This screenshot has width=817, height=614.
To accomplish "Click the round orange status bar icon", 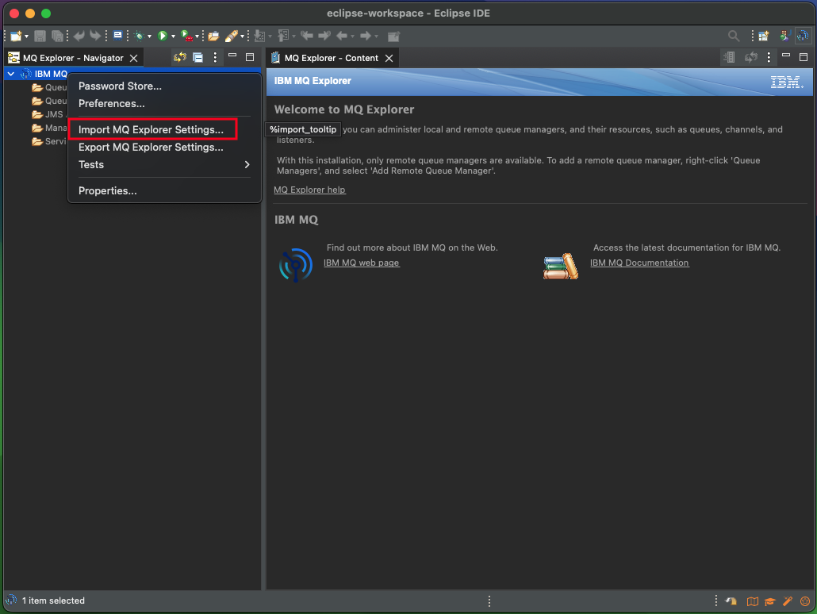I will tap(805, 601).
